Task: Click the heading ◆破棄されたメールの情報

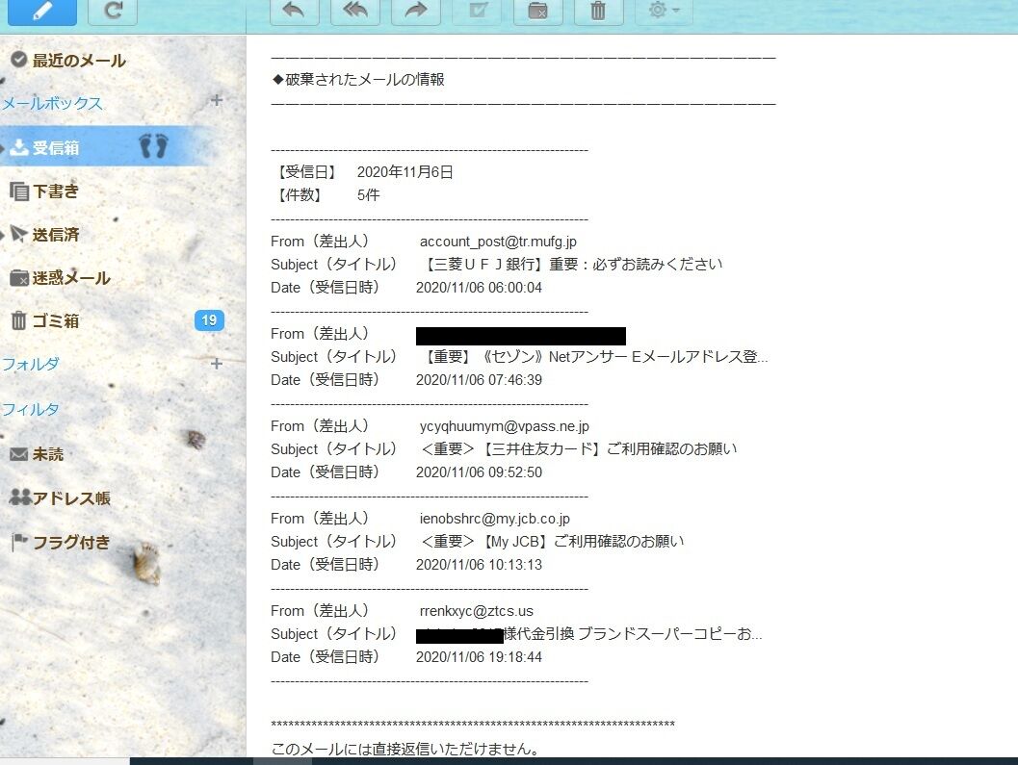Action: pos(358,79)
